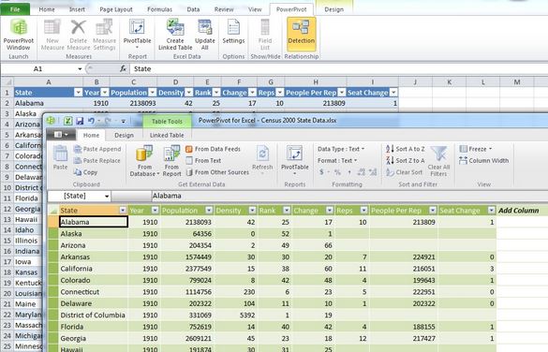
Task: Open the Excel Name Box dropdown arrow
Action: (80, 69)
